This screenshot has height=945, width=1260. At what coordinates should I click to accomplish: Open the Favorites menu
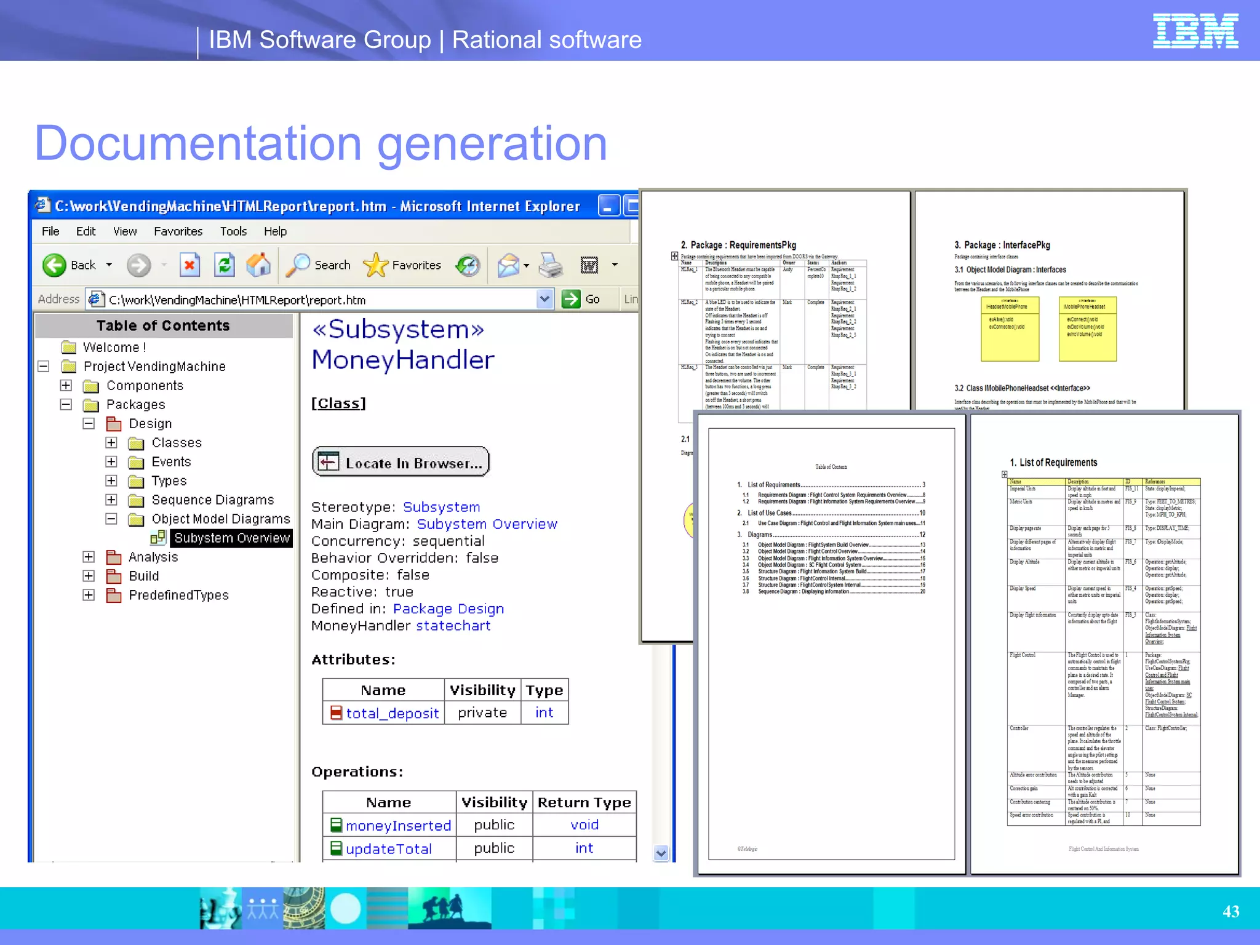click(178, 231)
